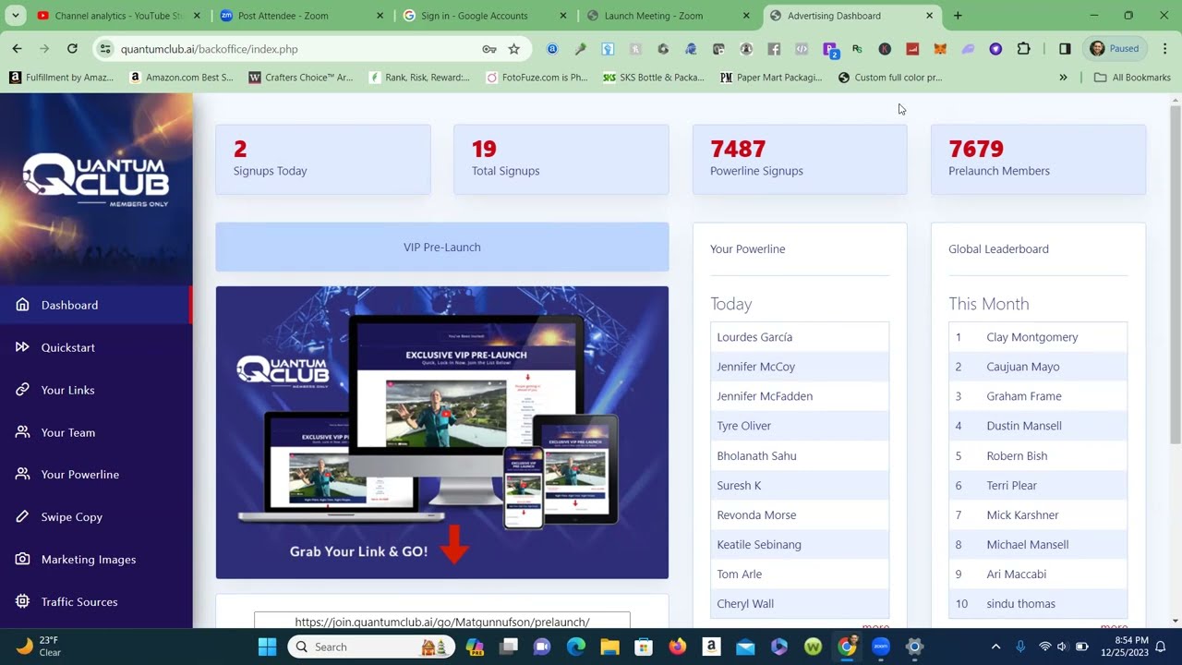Toggle the Chrome side panel
The height and width of the screenshot is (665, 1182).
[1065, 49]
